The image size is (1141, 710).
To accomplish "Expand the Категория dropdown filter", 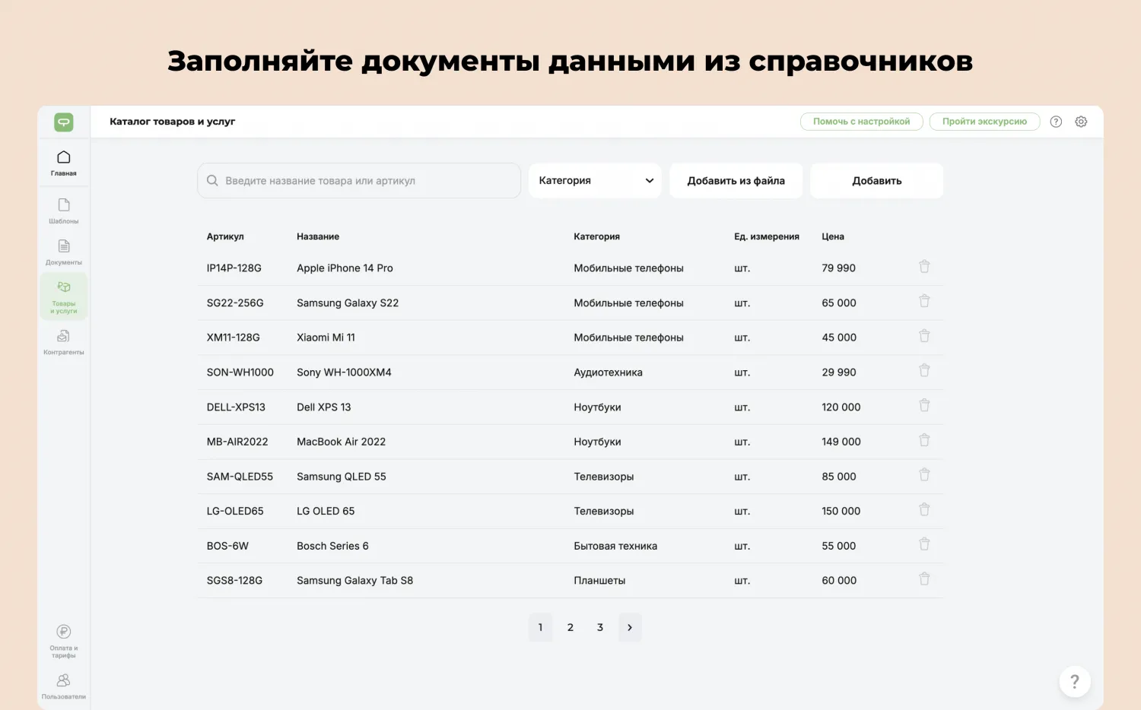I will tap(595, 181).
